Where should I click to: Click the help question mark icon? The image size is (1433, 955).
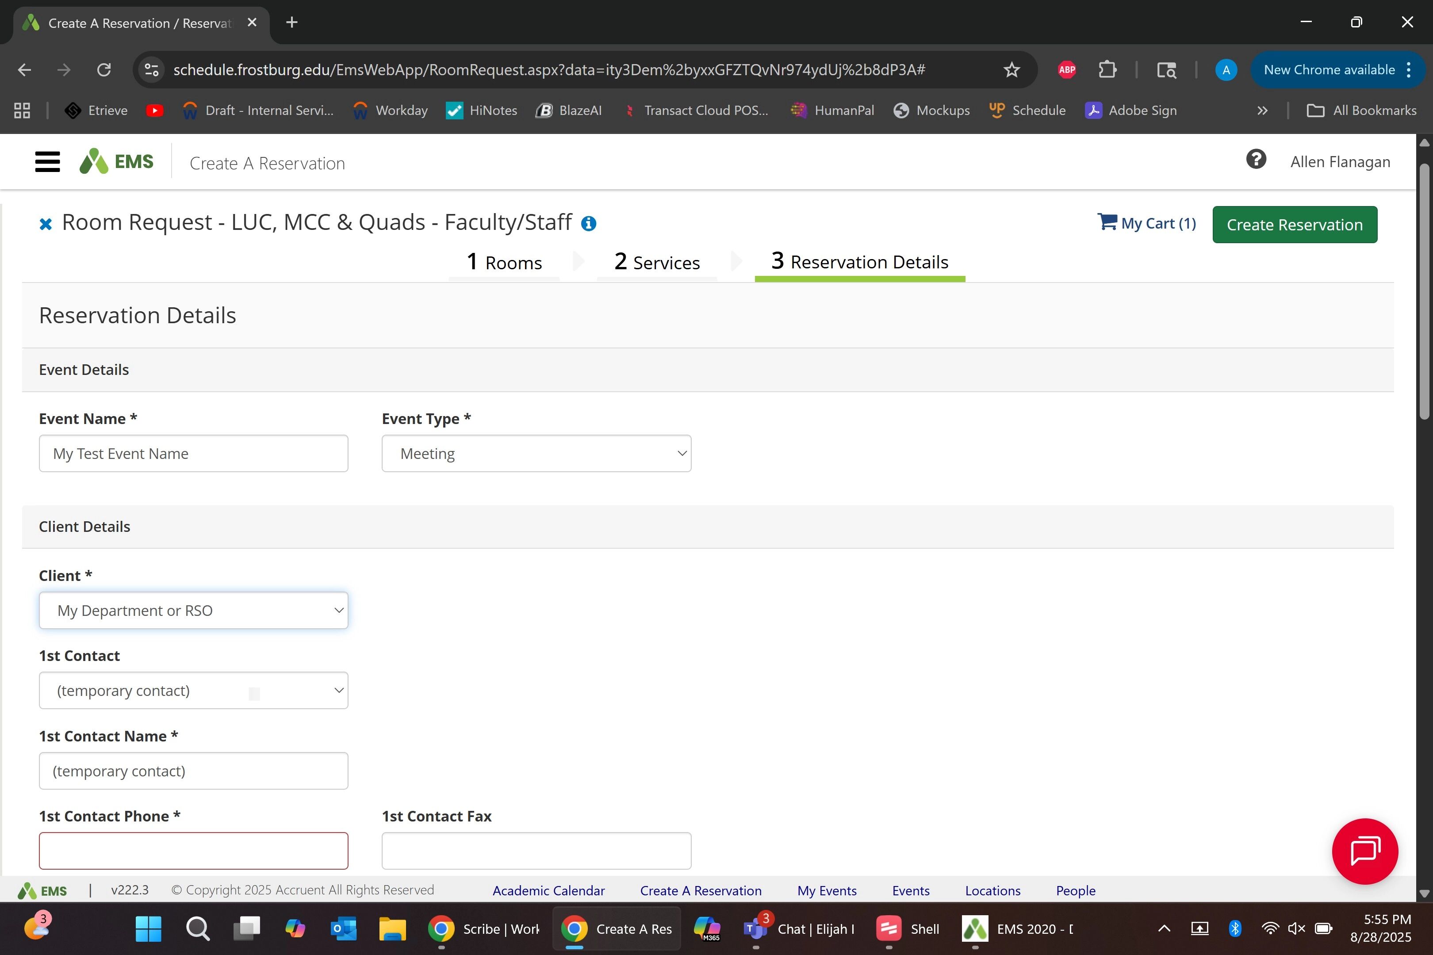(x=1256, y=160)
